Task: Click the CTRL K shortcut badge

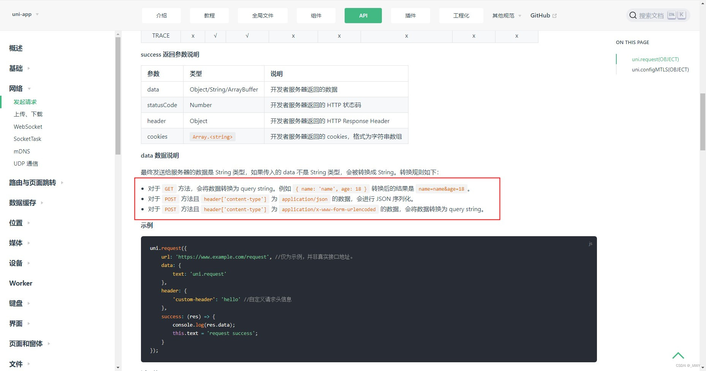Action: pos(676,15)
